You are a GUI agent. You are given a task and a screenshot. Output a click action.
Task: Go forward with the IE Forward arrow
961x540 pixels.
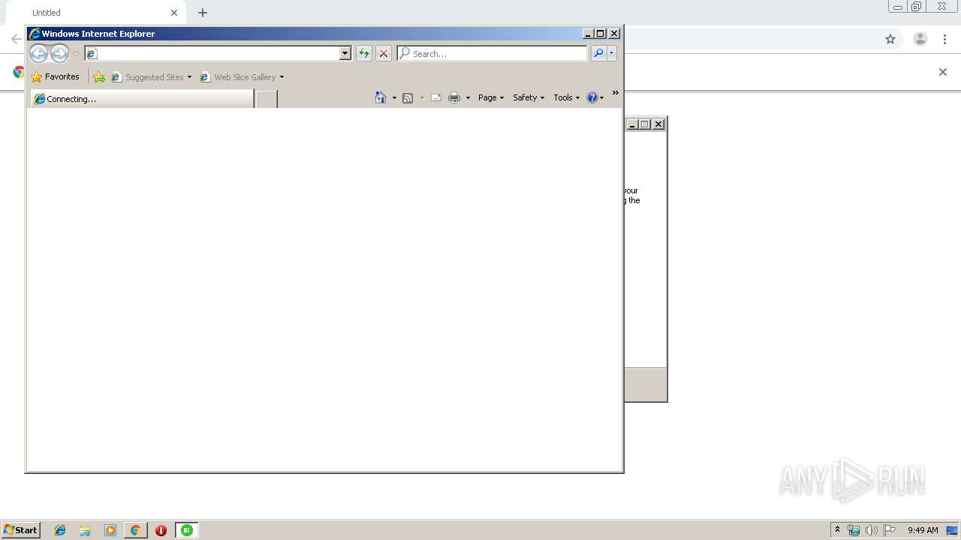click(x=59, y=53)
